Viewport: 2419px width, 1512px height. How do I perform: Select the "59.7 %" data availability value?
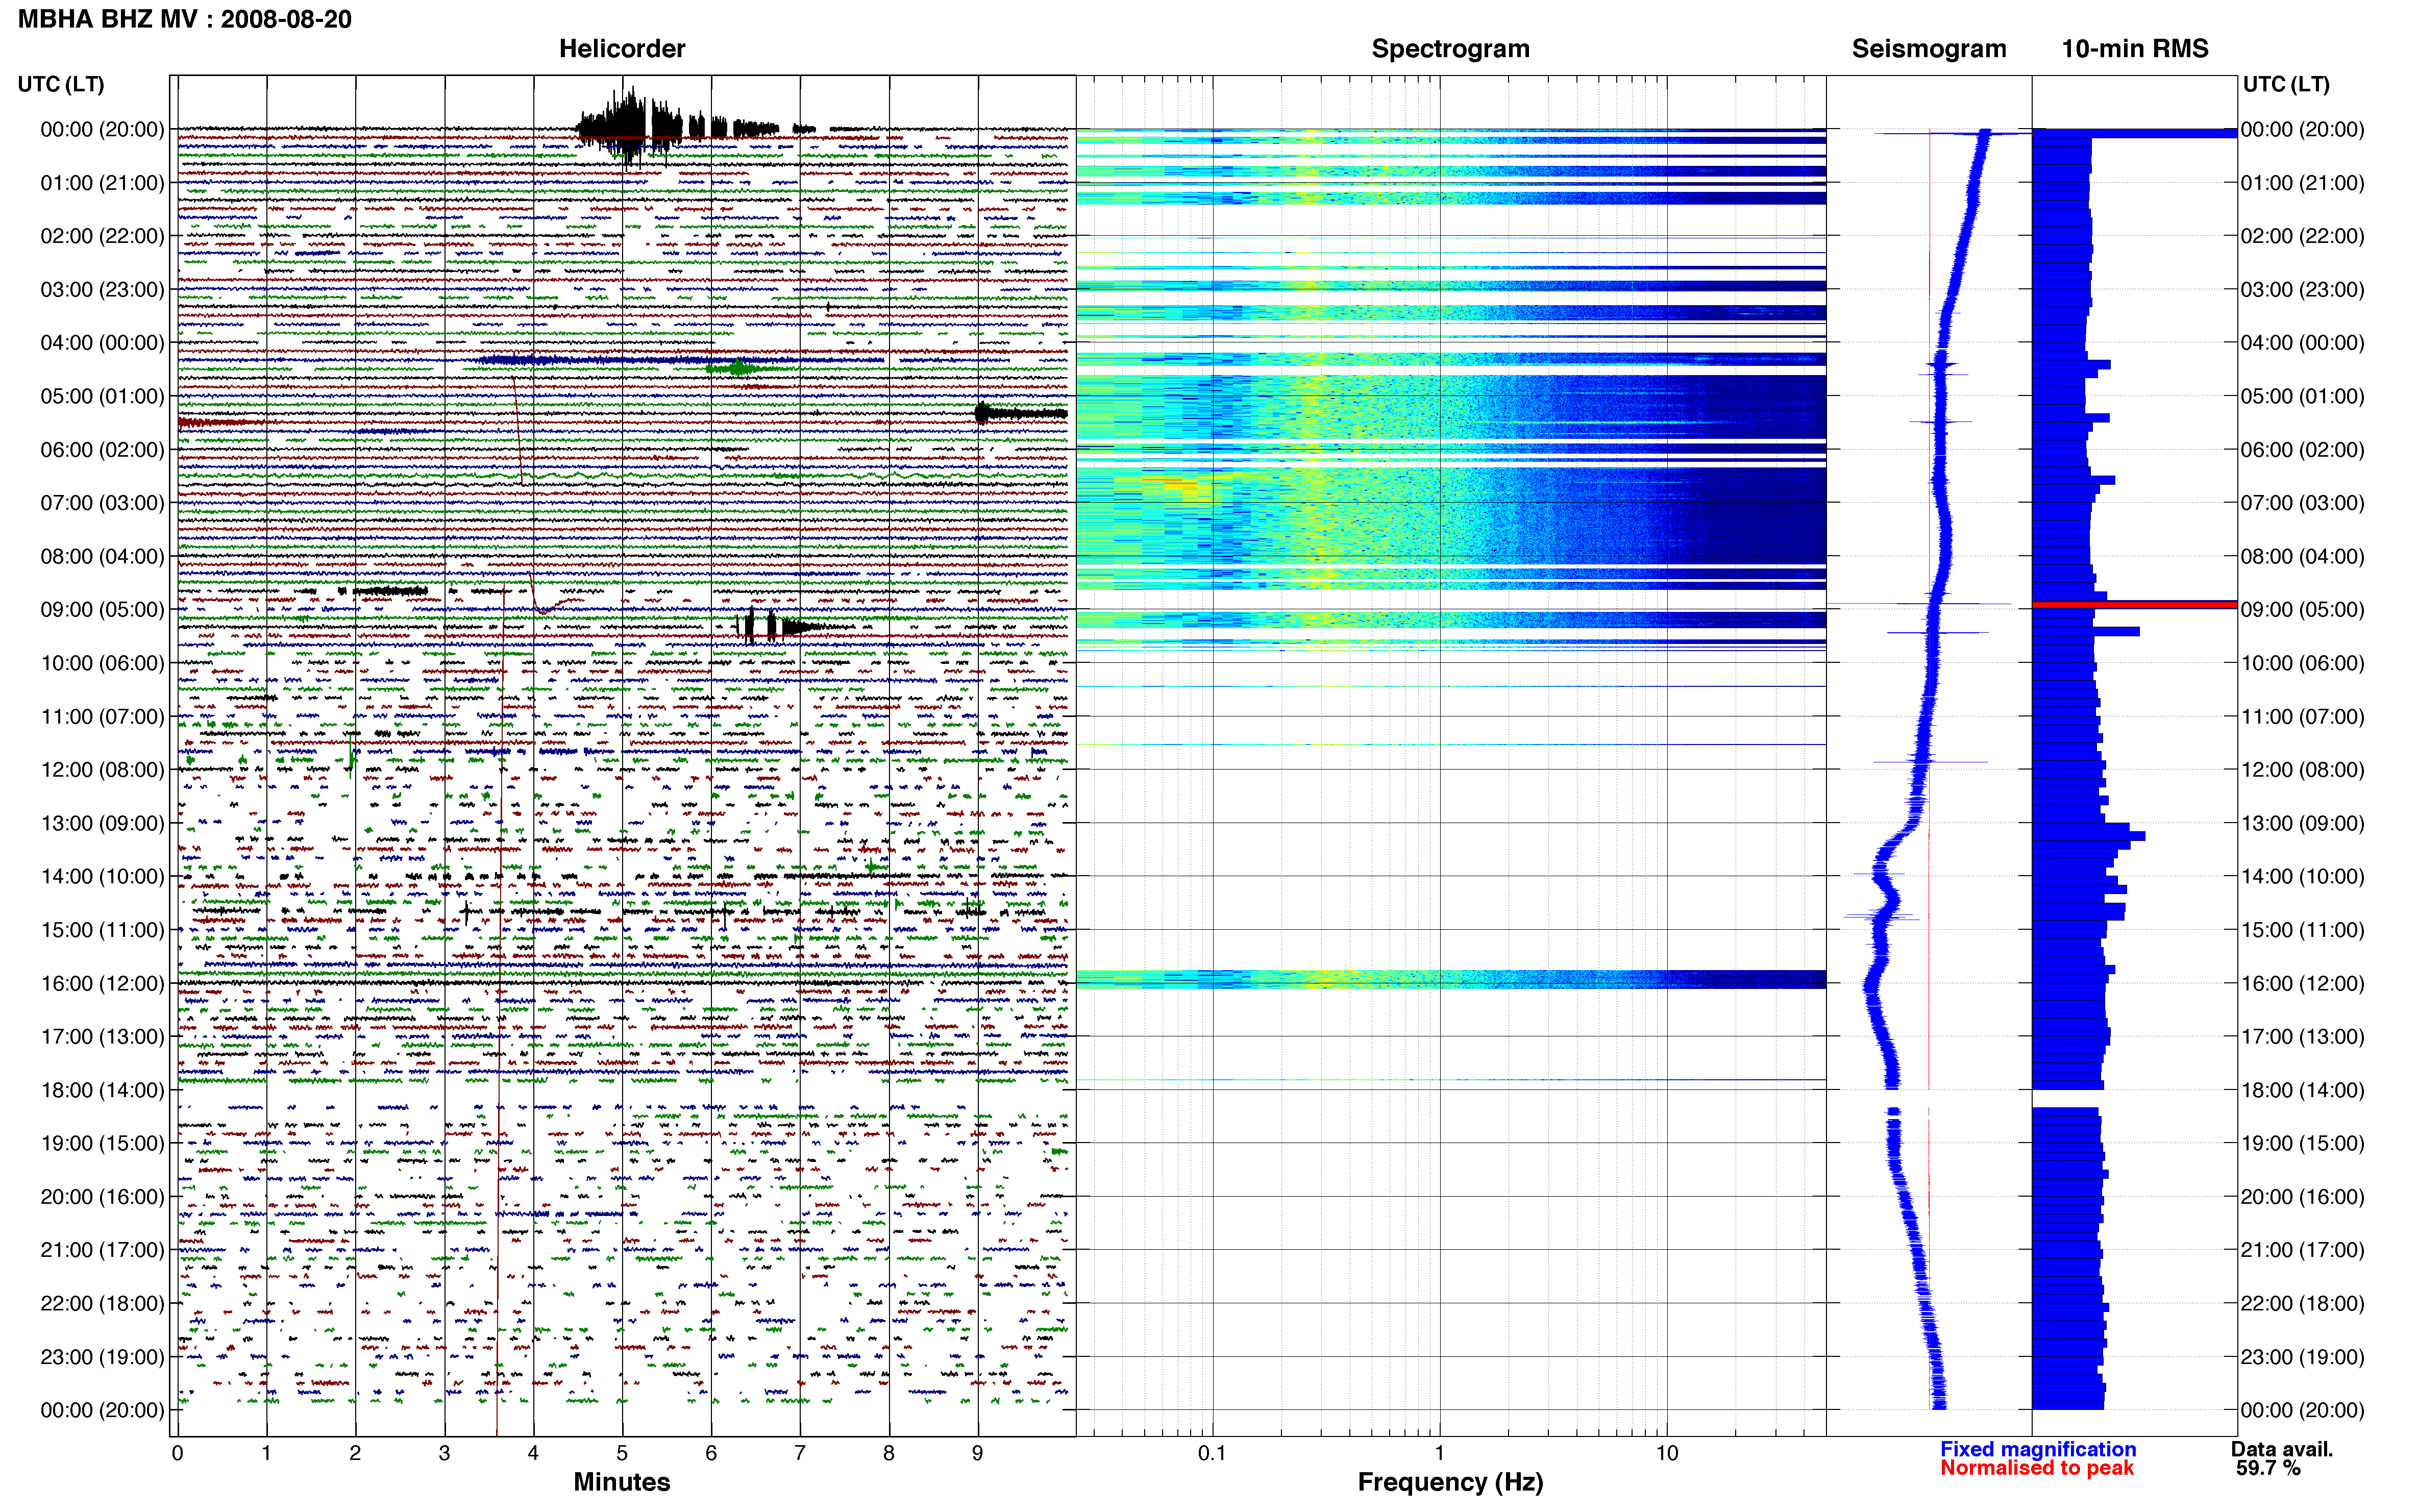(2268, 1468)
